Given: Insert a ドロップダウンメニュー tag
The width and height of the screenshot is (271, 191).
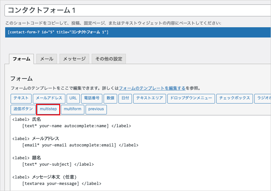Looking at the screenshot, I should coord(191,99).
